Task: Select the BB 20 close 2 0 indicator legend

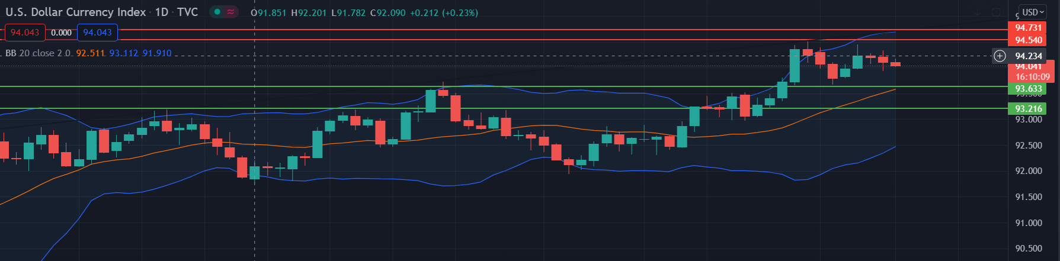Action: (x=39, y=53)
